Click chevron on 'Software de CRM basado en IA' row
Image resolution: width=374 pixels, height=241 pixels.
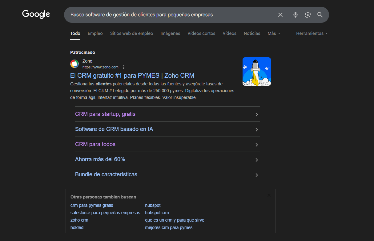[257, 130]
